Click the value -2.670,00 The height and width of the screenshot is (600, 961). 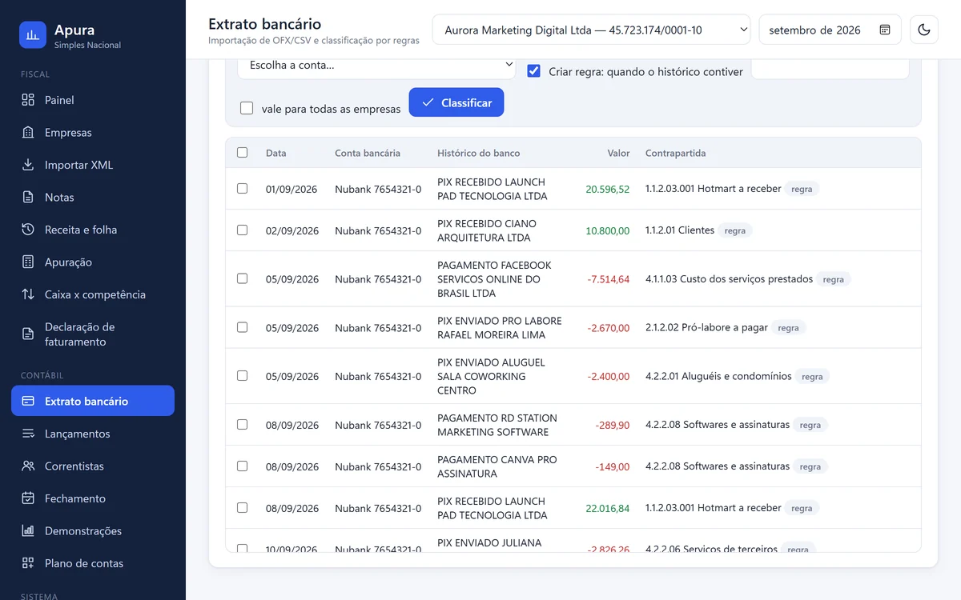click(608, 328)
